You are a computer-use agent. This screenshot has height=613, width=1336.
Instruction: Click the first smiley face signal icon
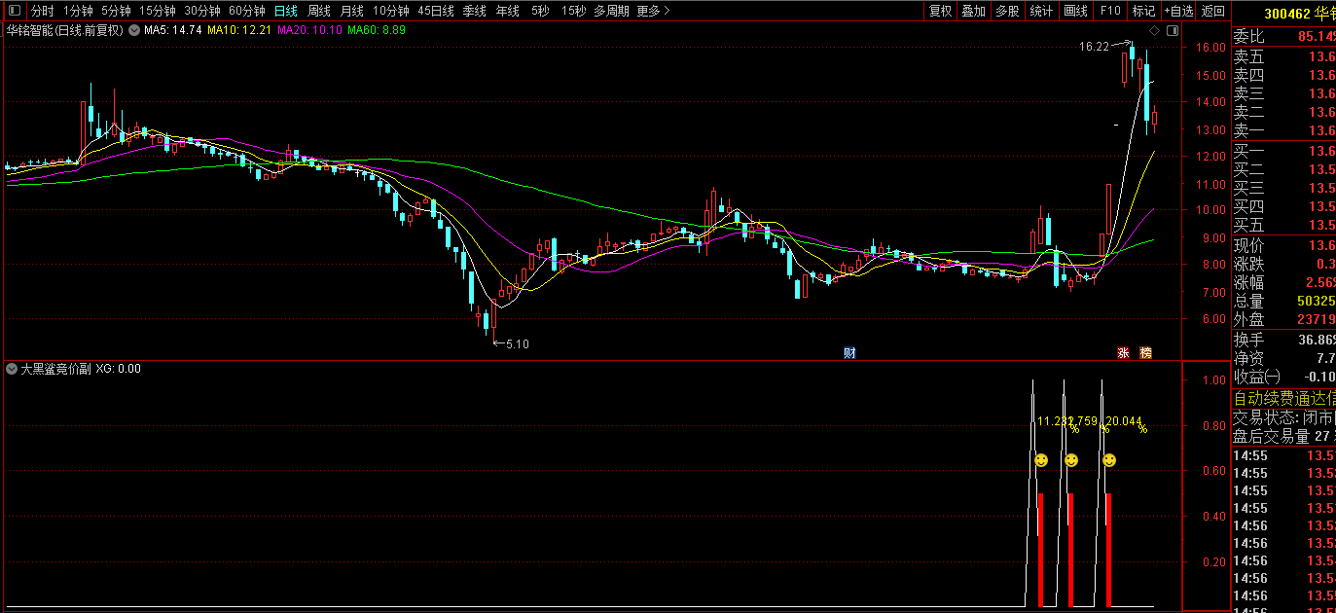[1041, 460]
